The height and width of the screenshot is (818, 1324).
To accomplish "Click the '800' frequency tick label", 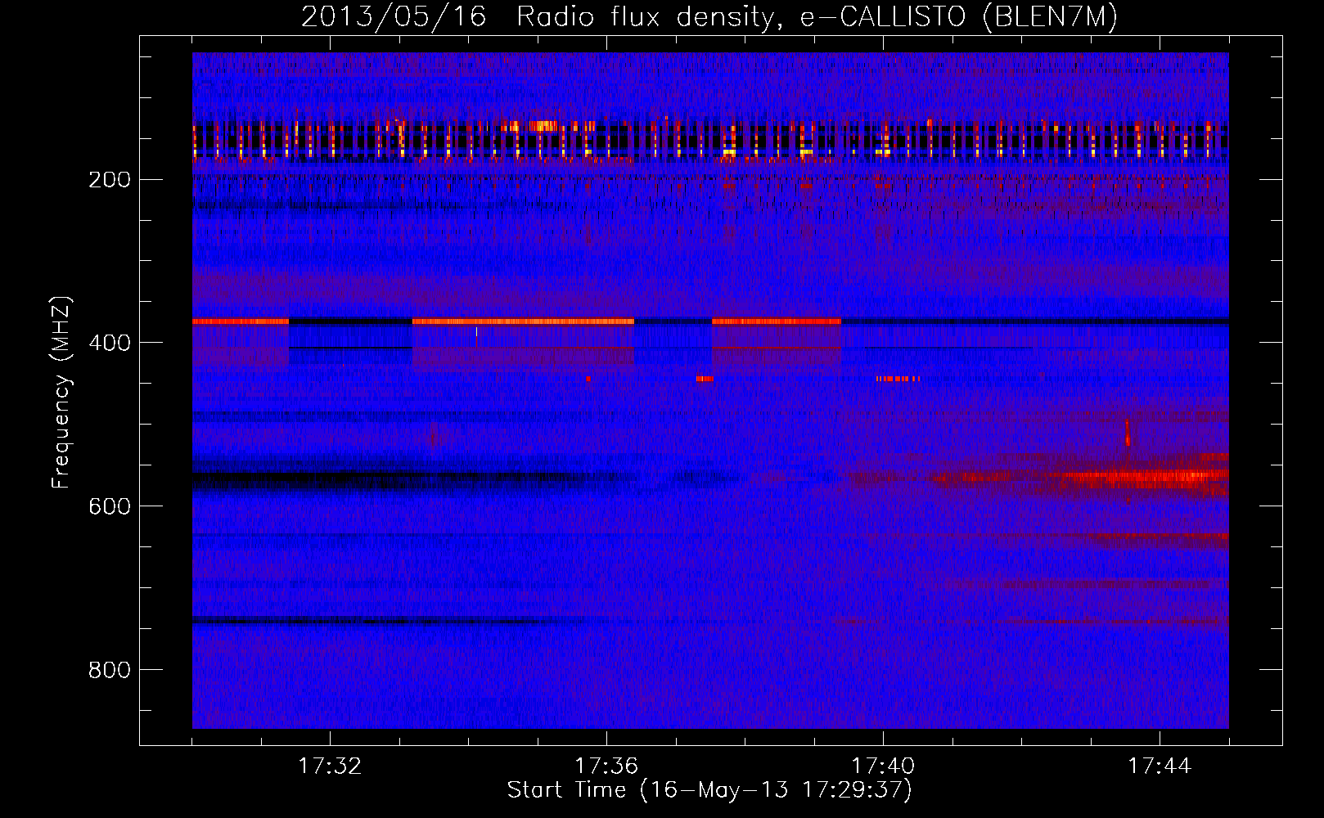I will (110, 670).
